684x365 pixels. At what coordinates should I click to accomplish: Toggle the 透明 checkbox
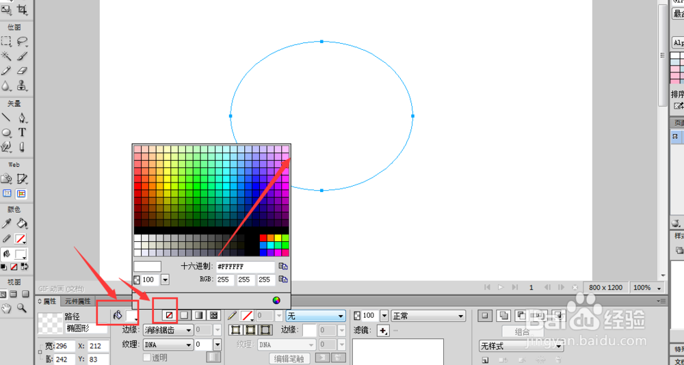click(x=147, y=357)
